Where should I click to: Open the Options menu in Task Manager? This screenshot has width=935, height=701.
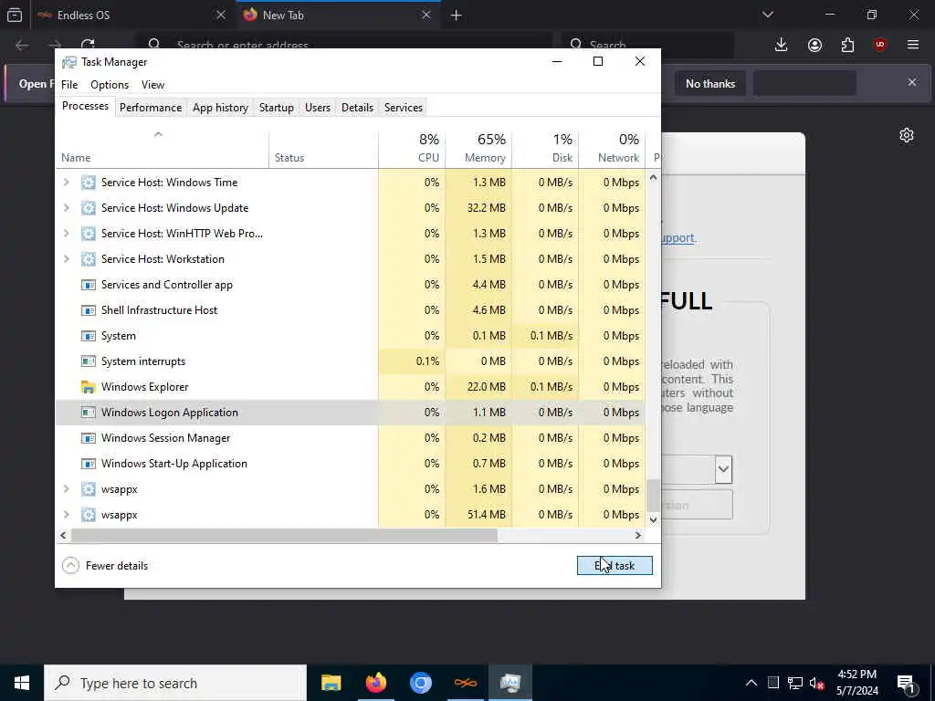click(110, 85)
